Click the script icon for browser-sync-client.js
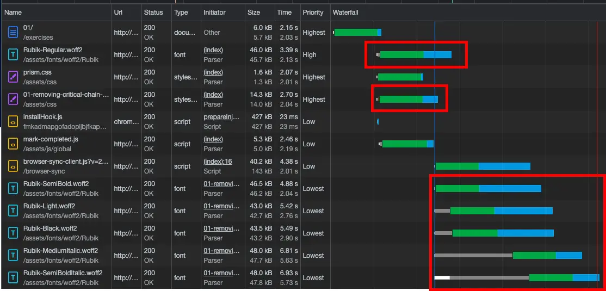Viewport: 606px width, 291px height. click(x=13, y=166)
